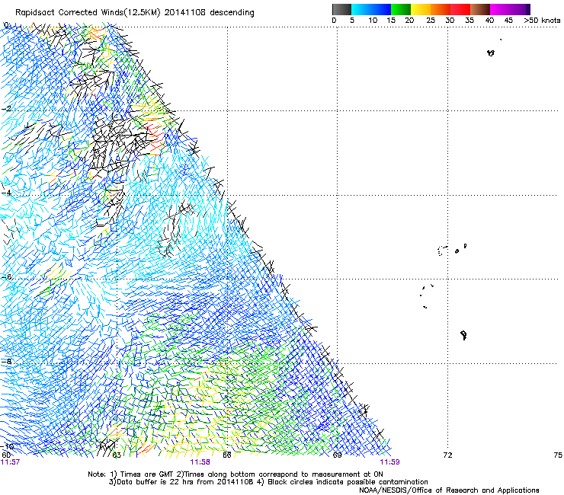The image size is (564, 495).
Task: Click the 'NOAA/NESDIS/Office of Research and Applications' credit
Action: click(x=449, y=490)
